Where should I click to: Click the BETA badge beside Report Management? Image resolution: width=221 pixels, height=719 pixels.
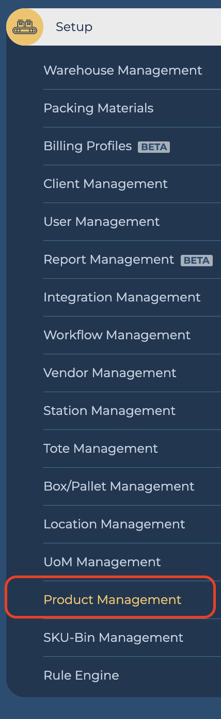click(197, 261)
